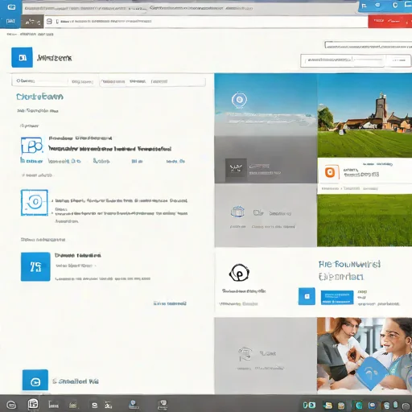Click the blue two-line heading beside the spiral logo
The height and width of the screenshot is (412, 412).
click(349, 270)
